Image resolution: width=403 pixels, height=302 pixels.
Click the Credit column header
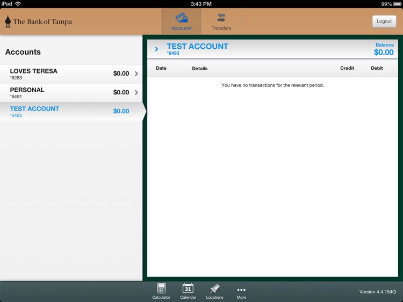click(x=347, y=68)
